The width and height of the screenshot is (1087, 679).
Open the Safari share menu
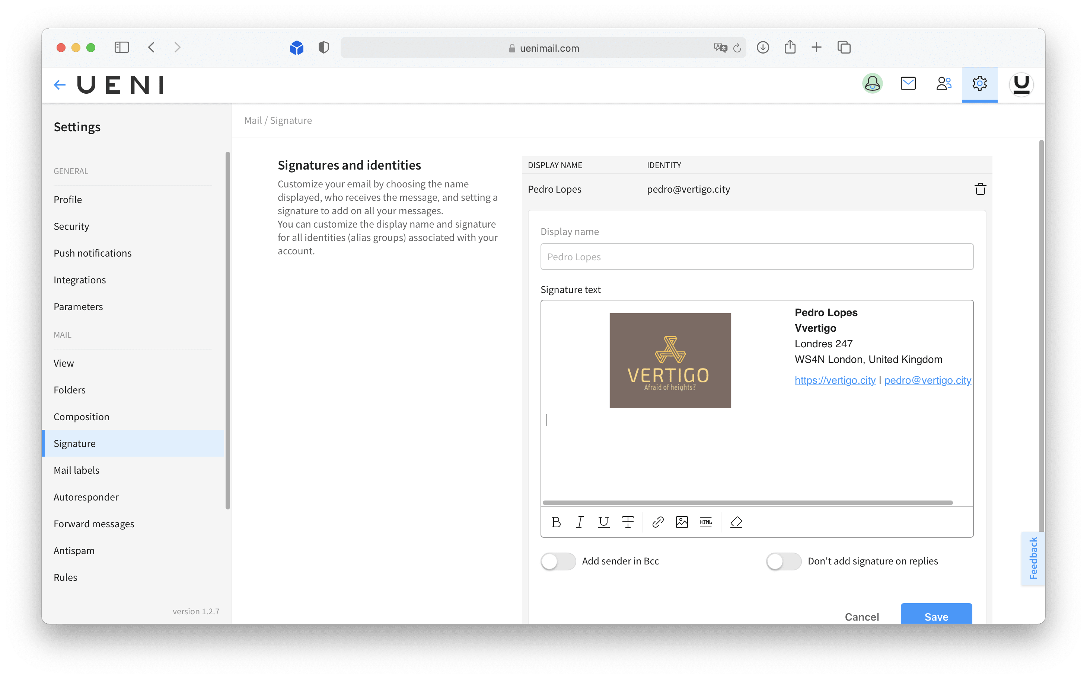tap(790, 47)
